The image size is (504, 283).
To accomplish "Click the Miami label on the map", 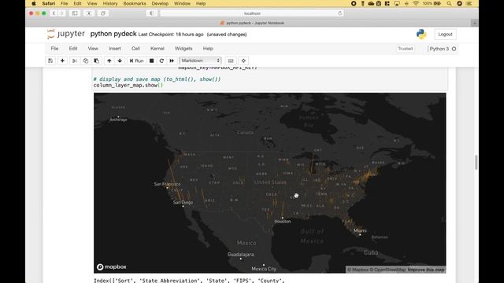I will click(360, 230).
